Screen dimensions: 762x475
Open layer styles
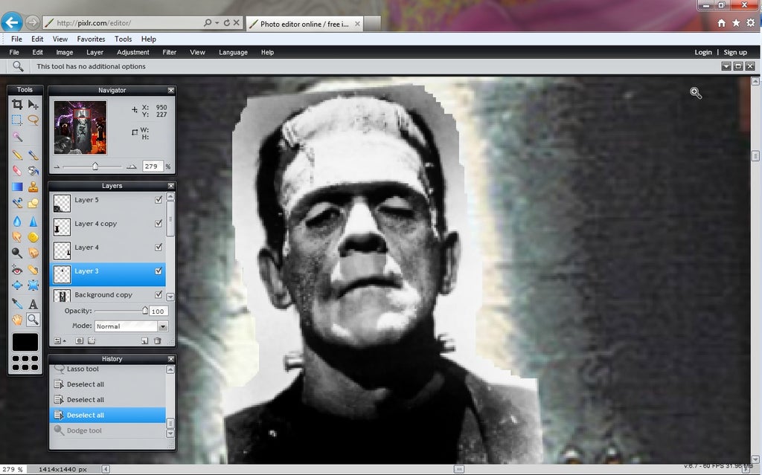[x=92, y=341]
